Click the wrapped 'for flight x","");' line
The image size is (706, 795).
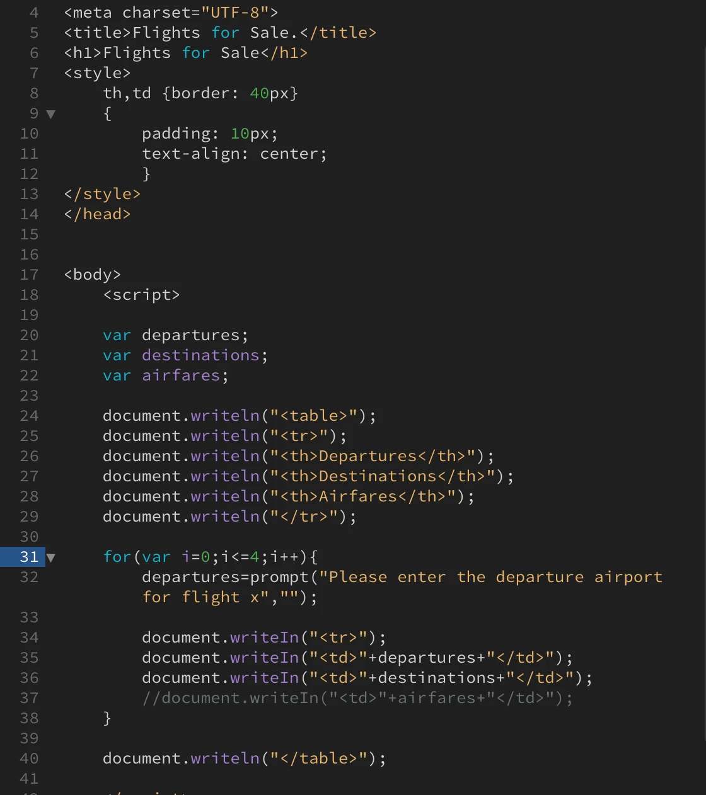[x=229, y=597]
